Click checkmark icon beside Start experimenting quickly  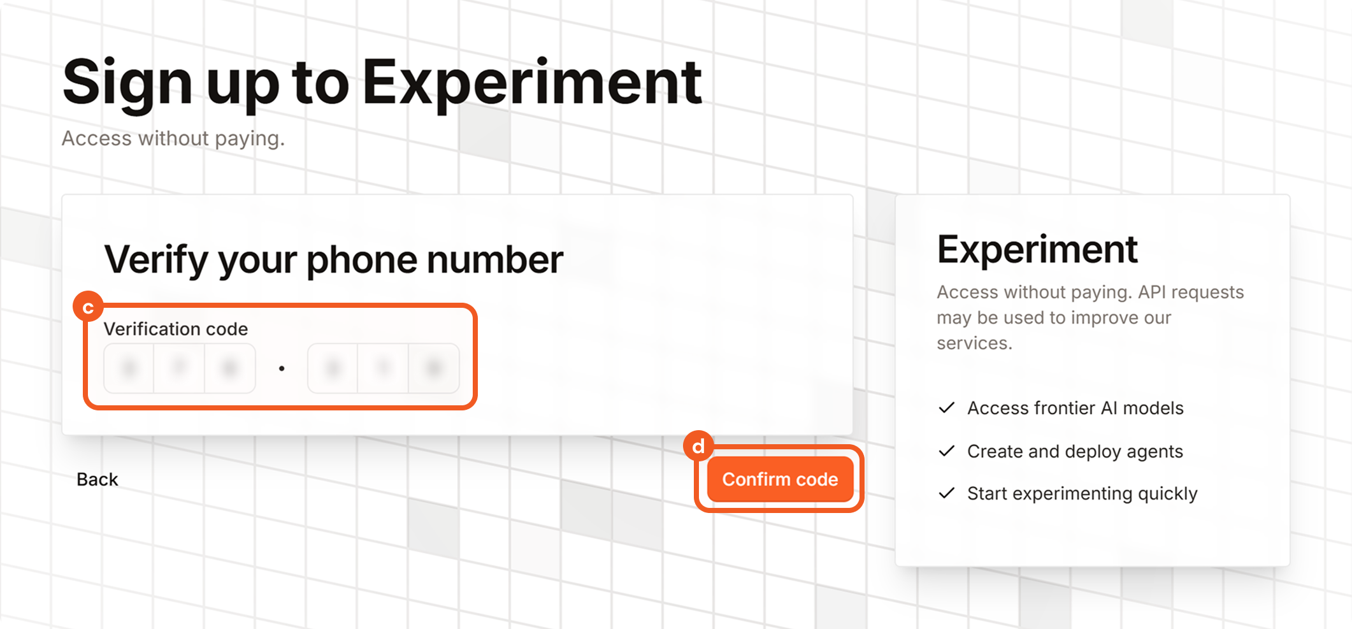947,493
